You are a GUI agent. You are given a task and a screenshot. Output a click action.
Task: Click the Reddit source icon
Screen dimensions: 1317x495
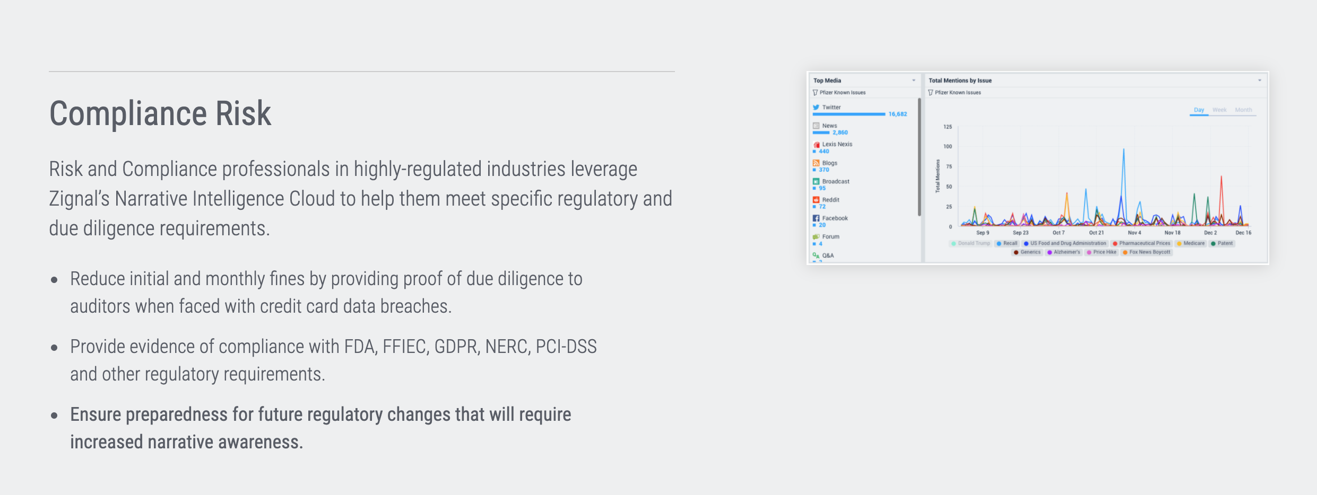pos(816,199)
